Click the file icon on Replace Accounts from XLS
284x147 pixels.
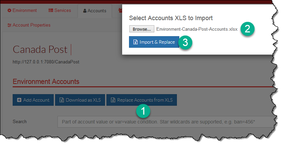(113, 100)
